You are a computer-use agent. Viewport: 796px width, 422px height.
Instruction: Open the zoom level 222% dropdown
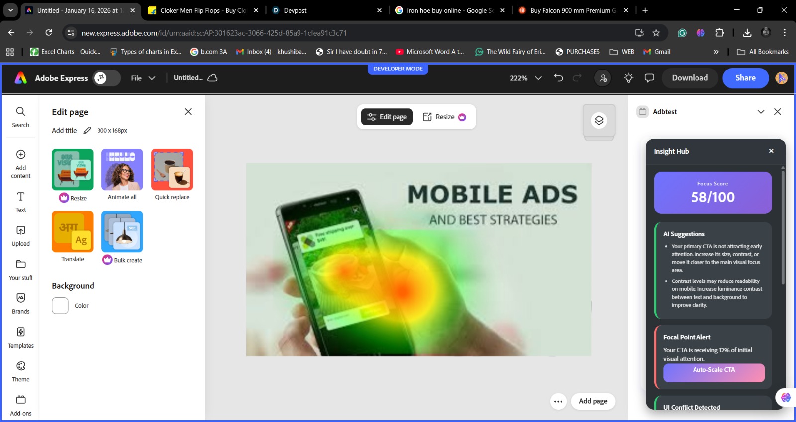click(525, 78)
